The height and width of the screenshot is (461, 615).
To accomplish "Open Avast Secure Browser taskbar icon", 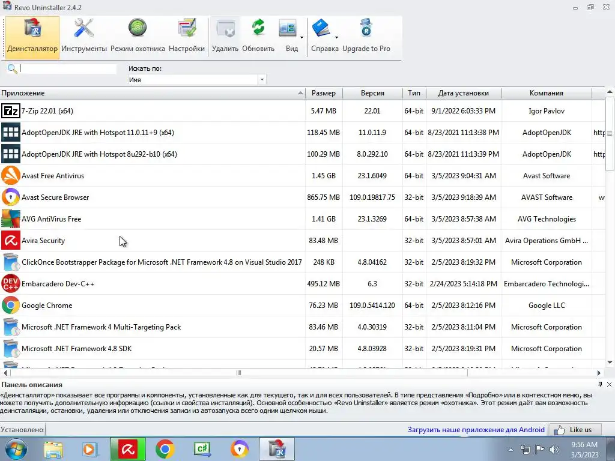I will 239,449.
